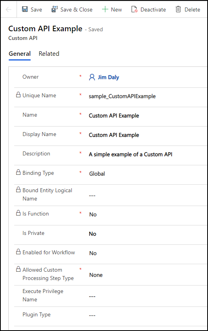Open the Binding Type Global dropdown
Image resolution: width=208 pixels, height=331 pixels.
97,174
